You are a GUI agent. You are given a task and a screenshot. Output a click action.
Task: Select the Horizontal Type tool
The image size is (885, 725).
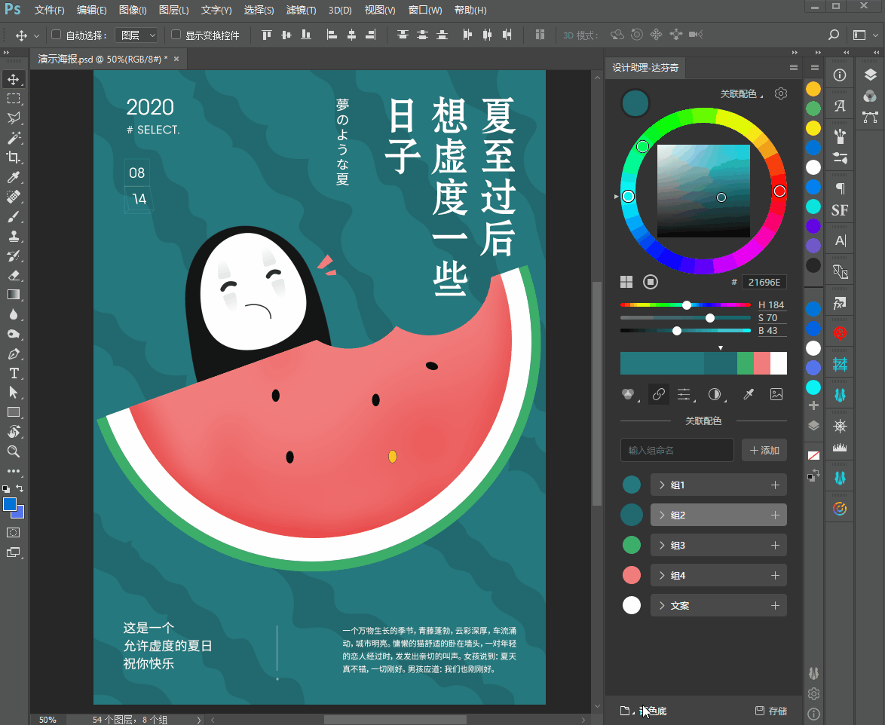coord(14,373)
